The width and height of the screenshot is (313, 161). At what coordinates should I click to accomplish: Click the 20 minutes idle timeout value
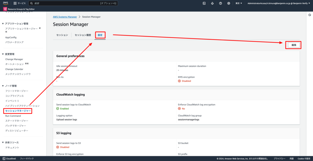62,70
